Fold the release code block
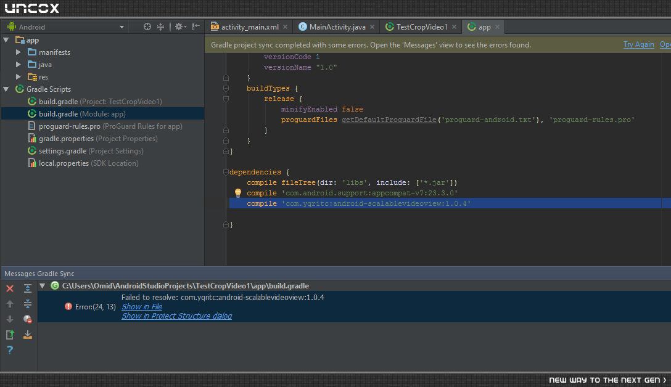This screenshot has width=671, height=387. (x=226, y=99)
